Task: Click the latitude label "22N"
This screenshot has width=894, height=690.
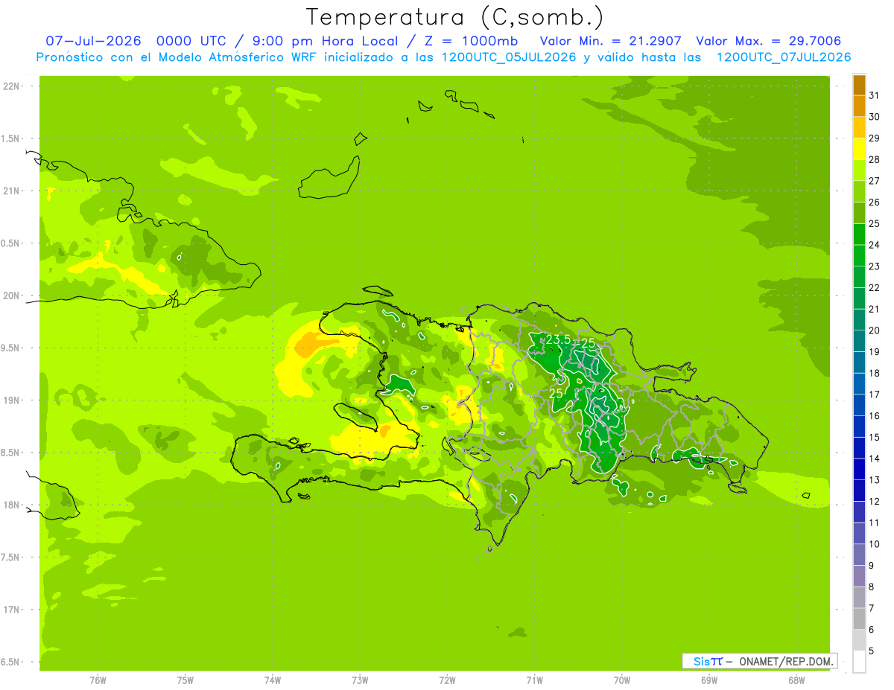Action: pyautogui.click(x=10, y=86)
